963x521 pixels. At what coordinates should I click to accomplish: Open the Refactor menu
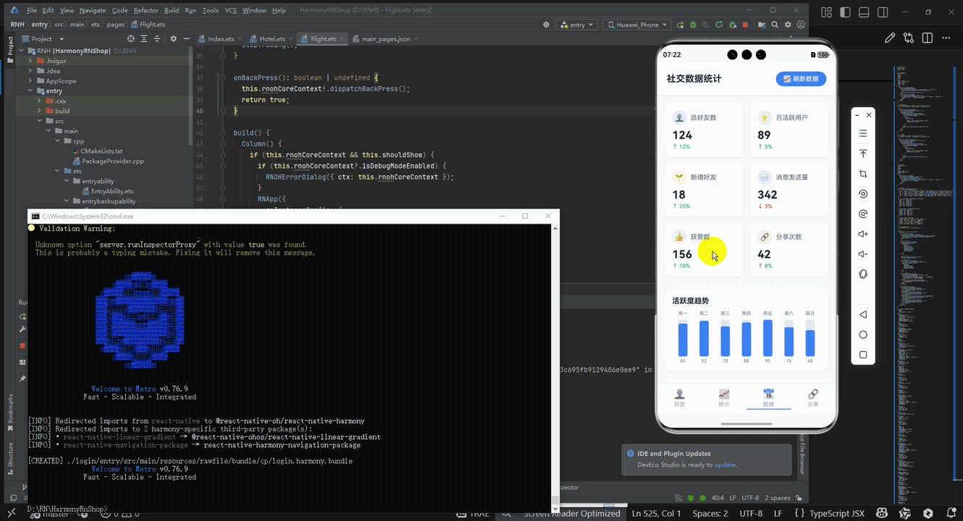pos(146,11)
